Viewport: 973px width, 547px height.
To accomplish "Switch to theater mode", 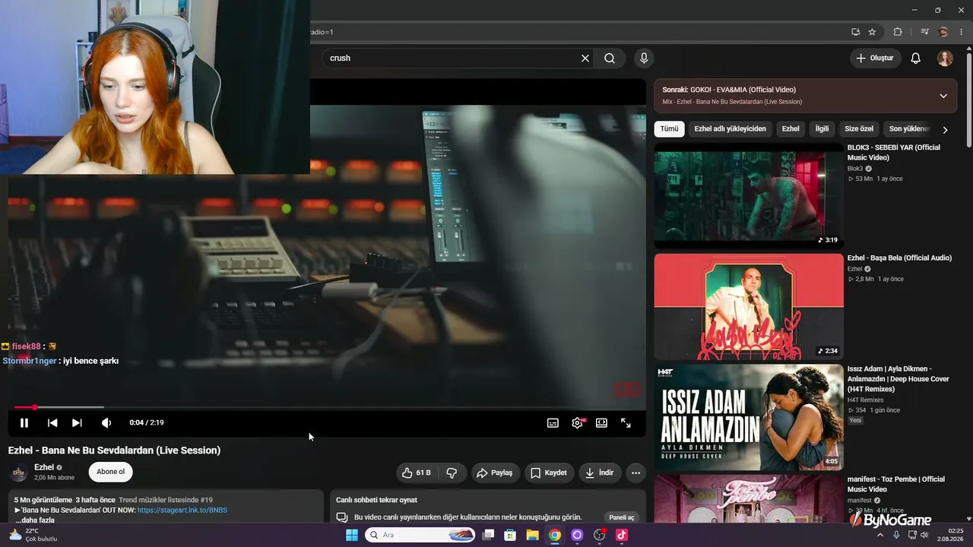I will pyautogui.click(x=601, y=423).
